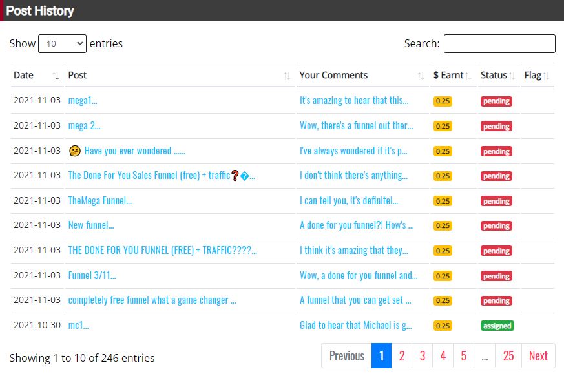The height and width of the screenshot is (376, 564).
Task: Click the 0.25 earnt badge in mc1 row
Action: 443,326
